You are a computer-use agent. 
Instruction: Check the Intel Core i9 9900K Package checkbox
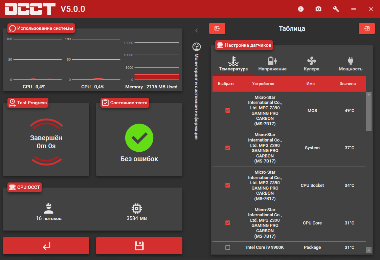(228, 247)
